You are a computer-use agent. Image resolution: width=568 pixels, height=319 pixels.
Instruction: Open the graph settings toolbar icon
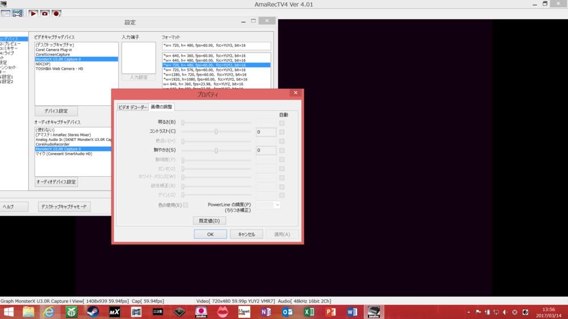point(18,13)
